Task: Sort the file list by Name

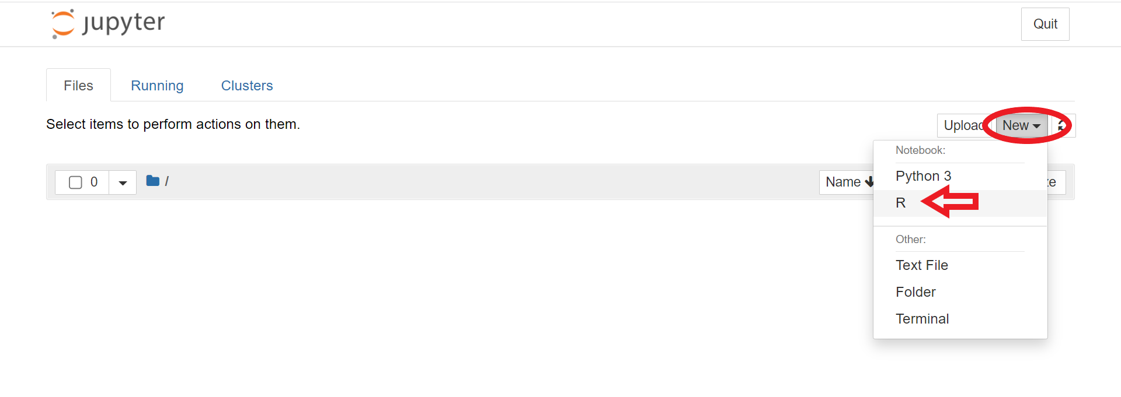Action: [x=844, y=182]
